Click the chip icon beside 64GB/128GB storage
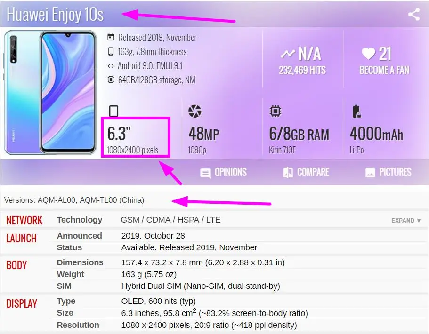The height and width of the screenshot is (334, 429). [111, 80]
